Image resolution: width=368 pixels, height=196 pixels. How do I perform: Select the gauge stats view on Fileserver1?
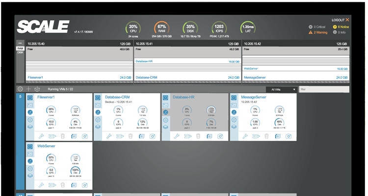(x=30, y=112)
